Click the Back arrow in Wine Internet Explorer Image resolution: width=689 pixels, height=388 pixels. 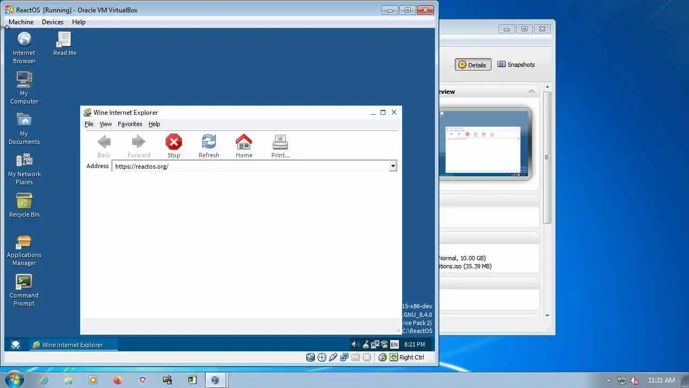(x=104, y=146)
